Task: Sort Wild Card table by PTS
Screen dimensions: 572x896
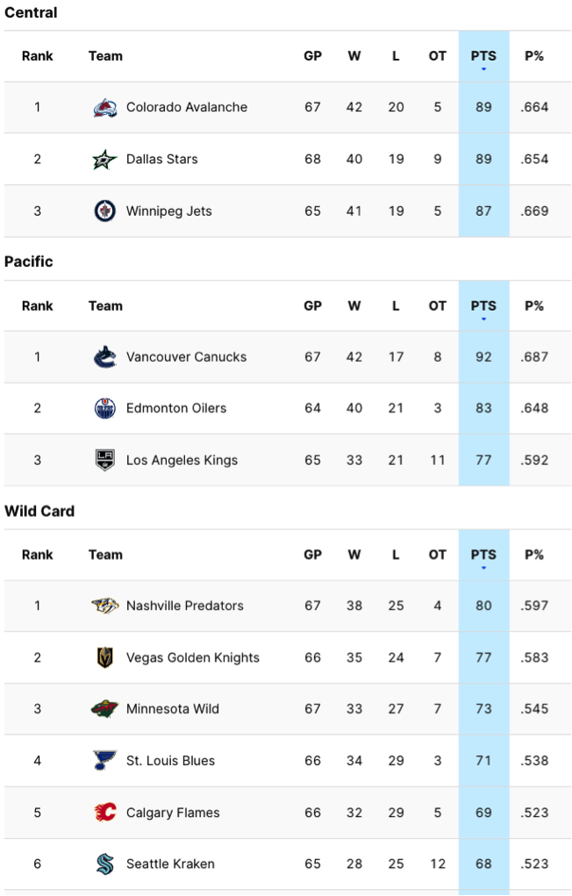Action: [x=483, y=555]
